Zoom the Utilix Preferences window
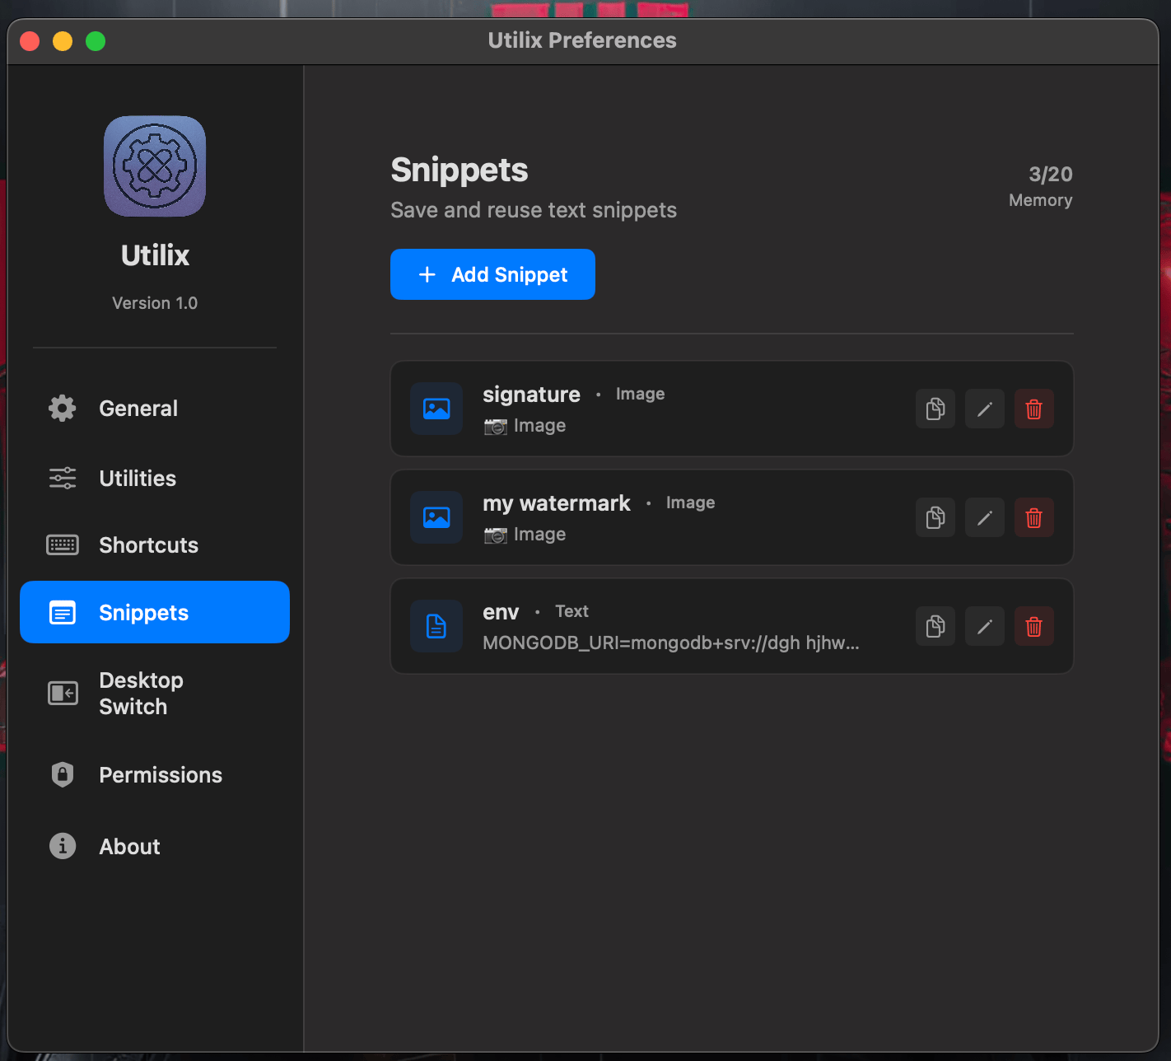Image resolution: width=1171 pixels, height=1061 pixels. tap(96, 41)
